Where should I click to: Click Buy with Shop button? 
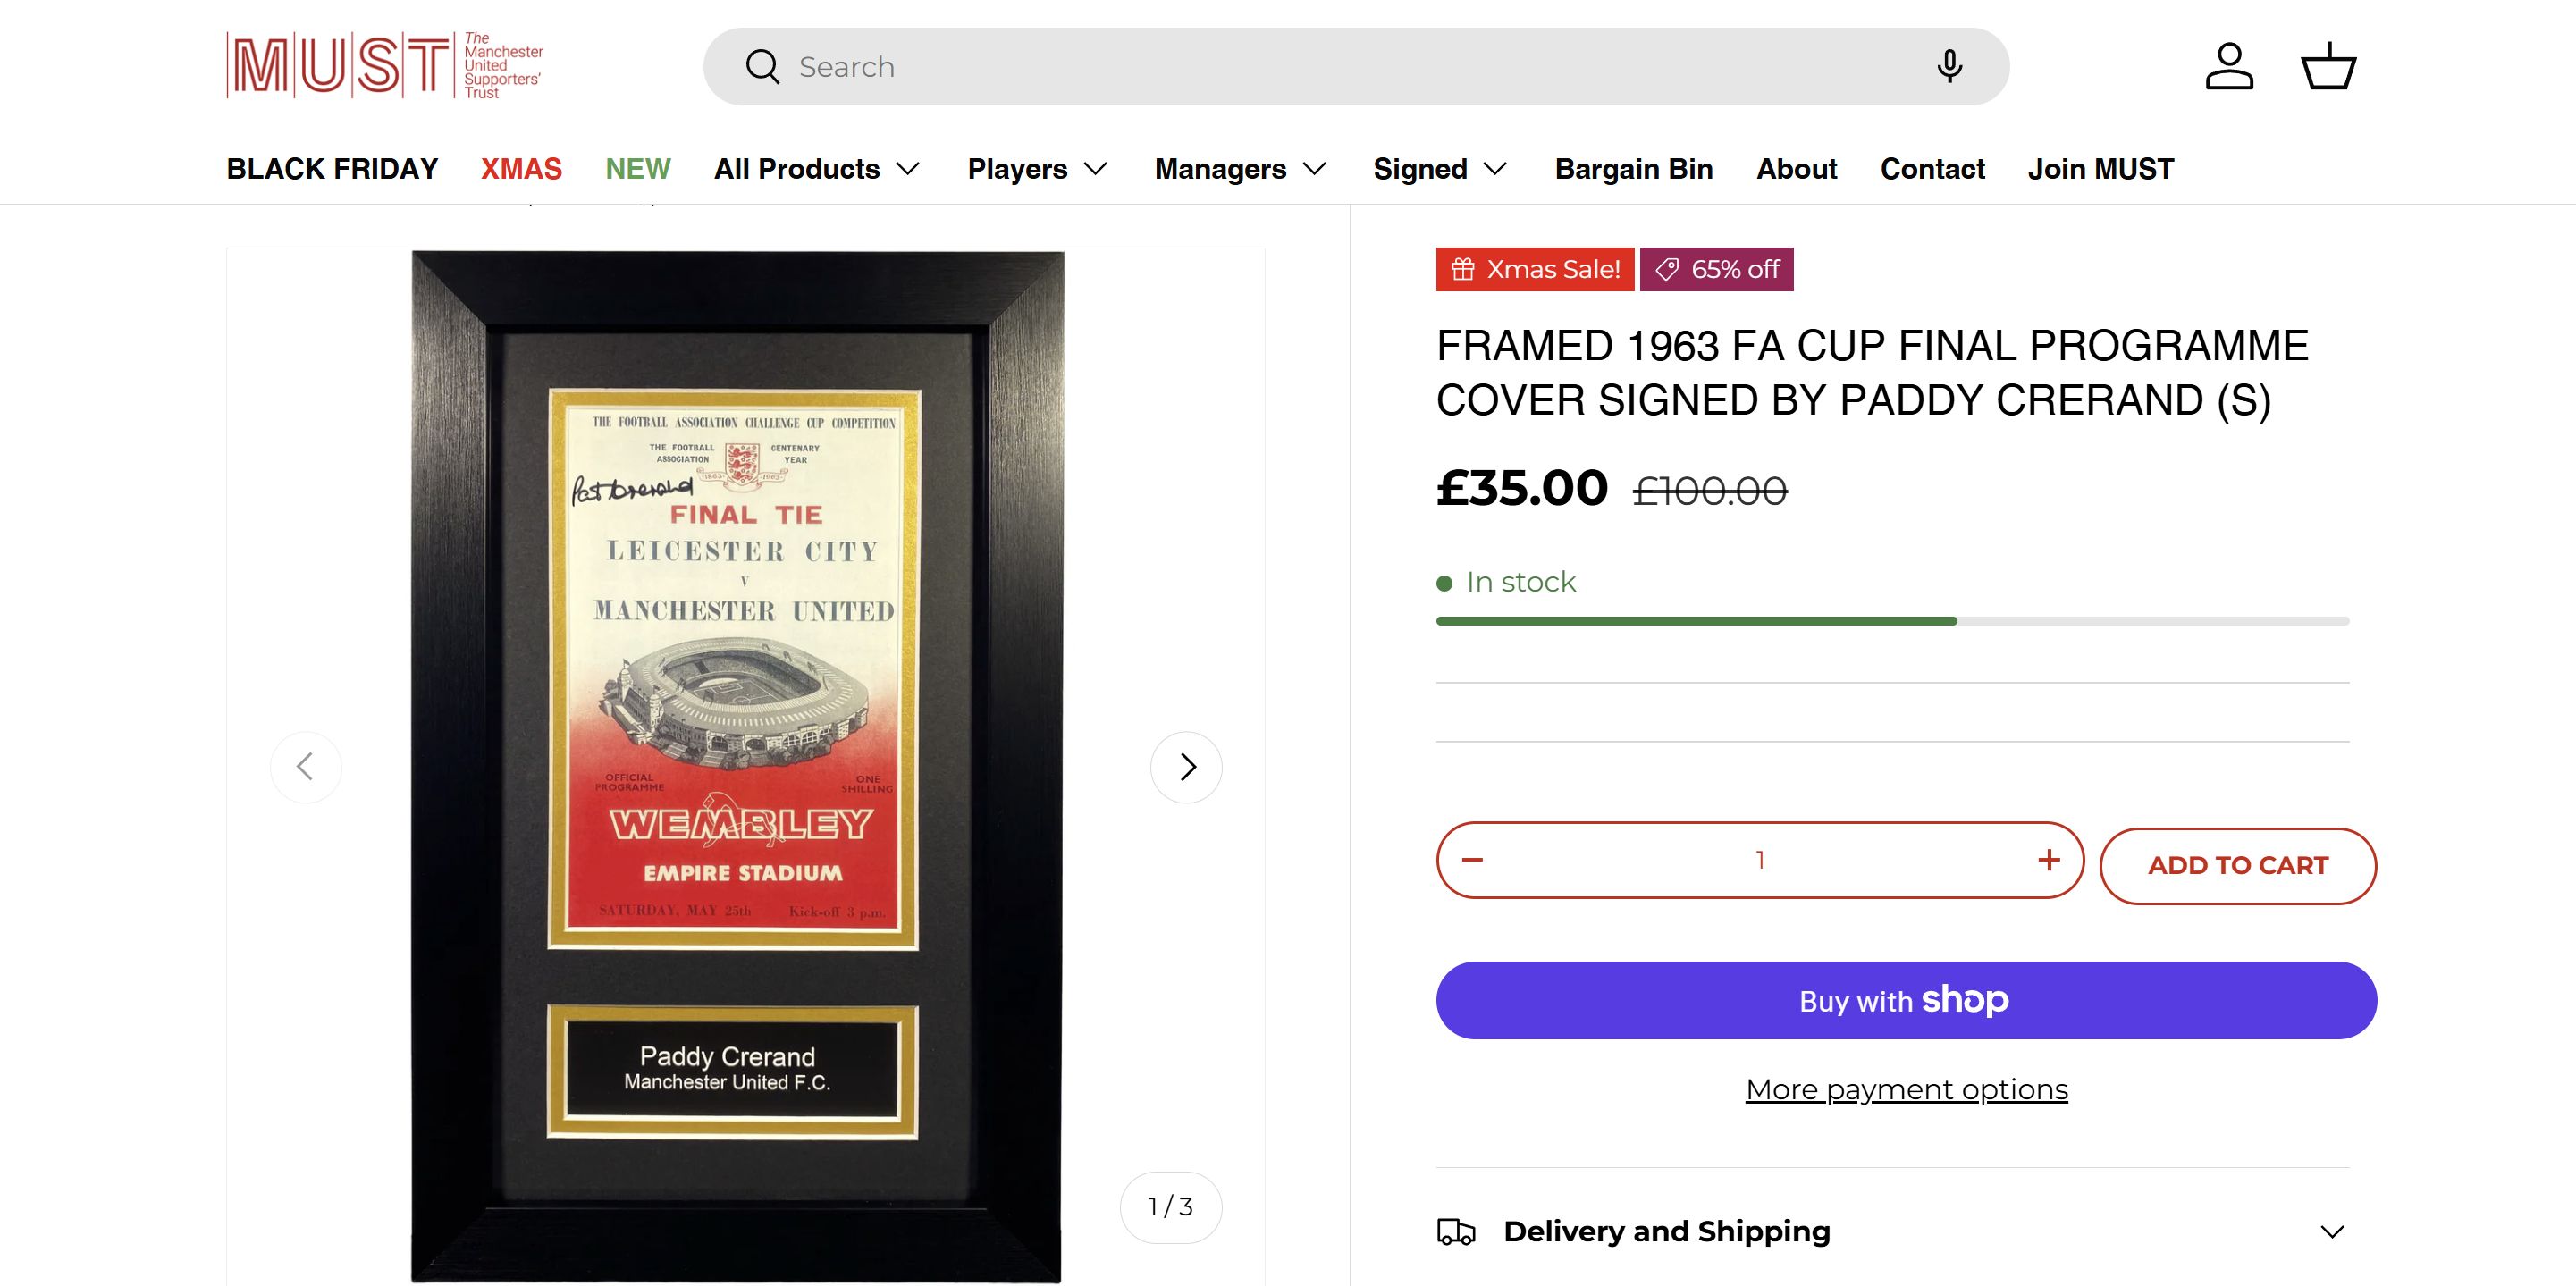point(1905,1000)
